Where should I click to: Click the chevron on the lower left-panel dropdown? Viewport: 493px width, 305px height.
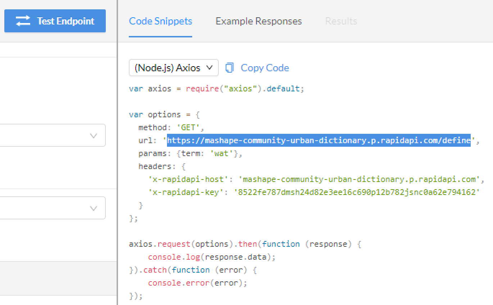[x=94, y=208]
